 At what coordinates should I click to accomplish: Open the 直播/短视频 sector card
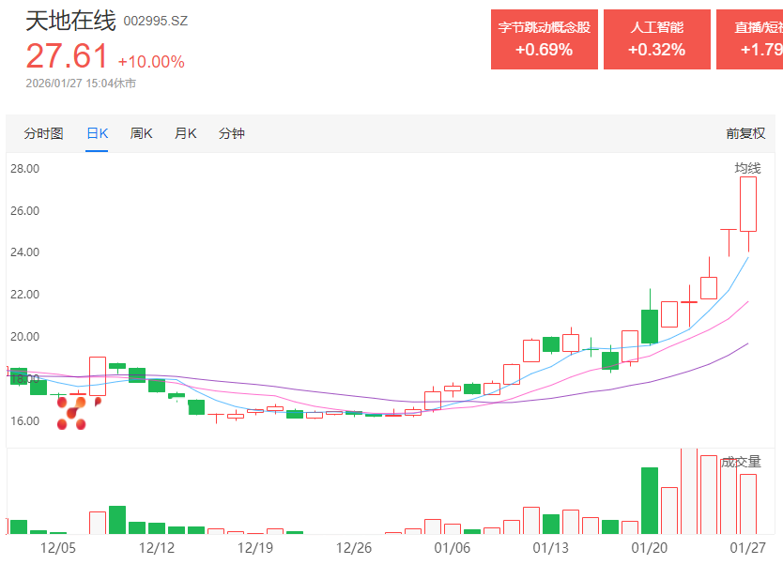(x=751, y=38)
